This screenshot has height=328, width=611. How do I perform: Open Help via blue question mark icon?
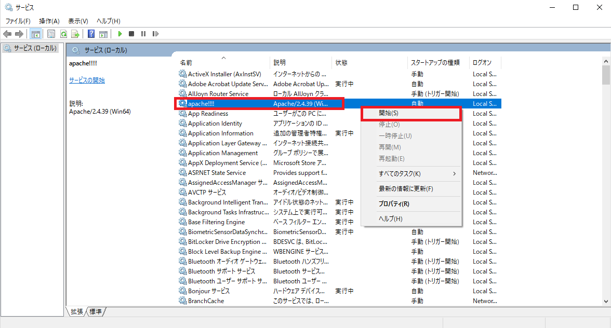pos(91,34)
